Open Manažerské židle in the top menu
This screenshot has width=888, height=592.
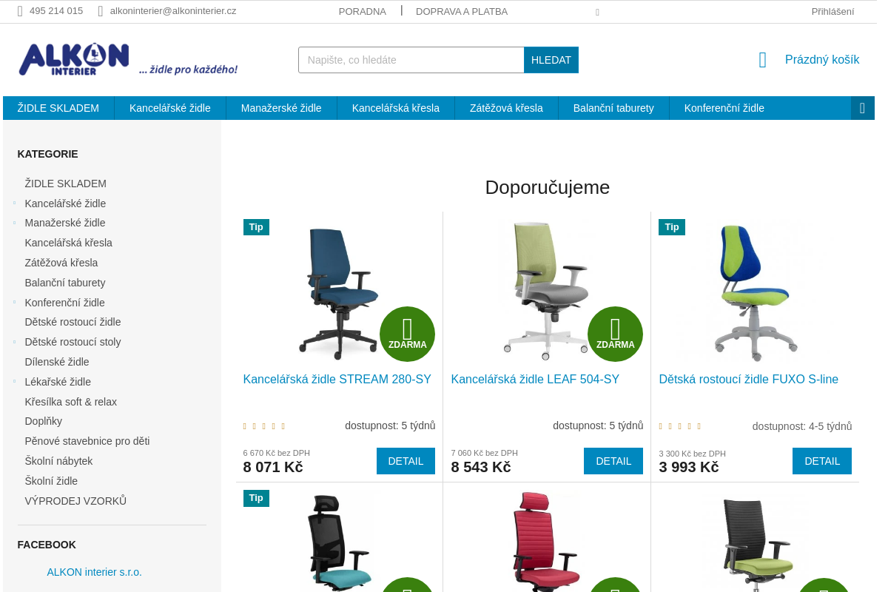click(281, 108)
